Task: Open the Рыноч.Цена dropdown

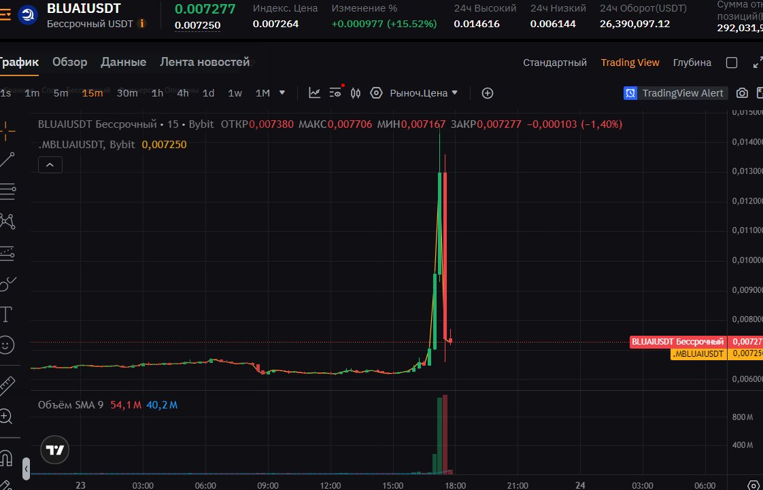Action: pos(424,93)
